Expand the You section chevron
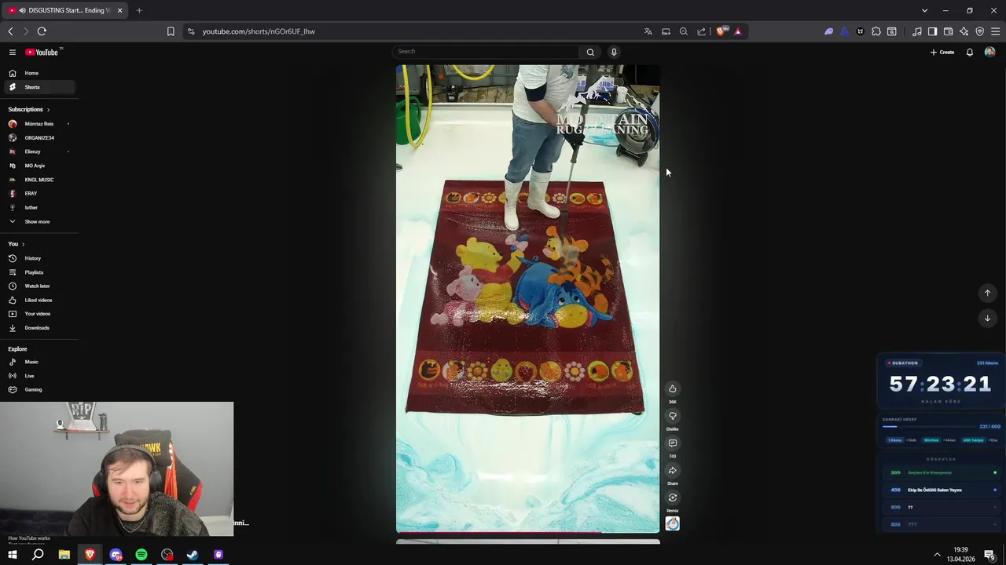 23,244
